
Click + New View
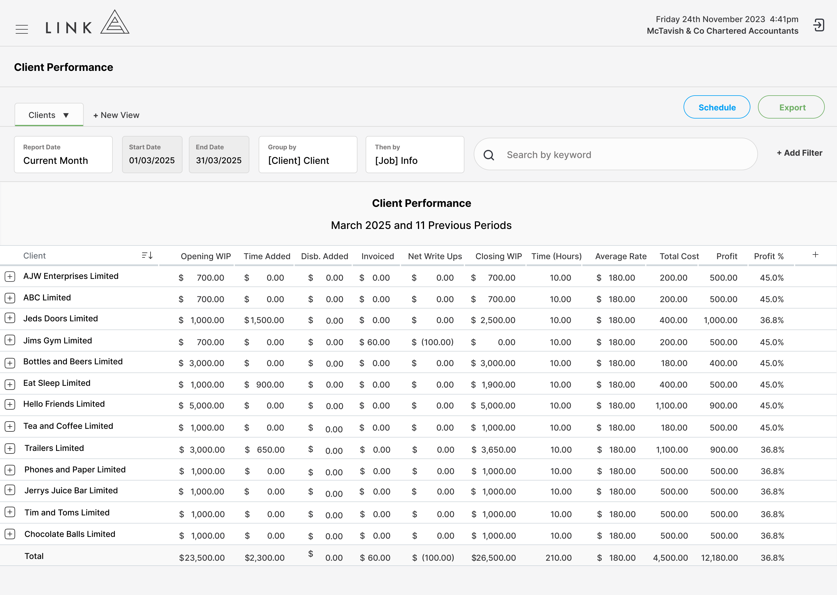click(x=116, y=115)
